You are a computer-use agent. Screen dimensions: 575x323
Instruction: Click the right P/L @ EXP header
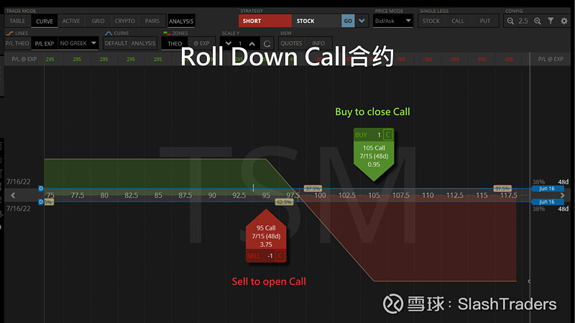(551, 59)
